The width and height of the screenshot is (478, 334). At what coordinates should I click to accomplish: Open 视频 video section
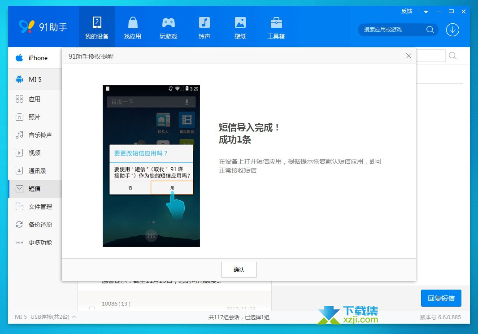click(x=35, y=153)
